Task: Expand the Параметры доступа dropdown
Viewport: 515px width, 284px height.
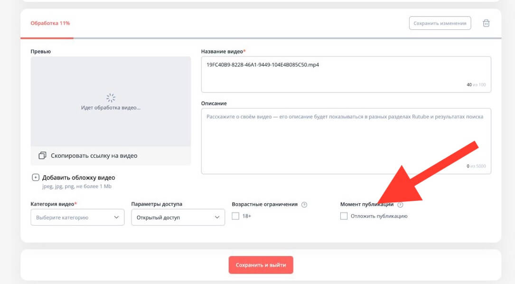Action: tap(178, 218)
